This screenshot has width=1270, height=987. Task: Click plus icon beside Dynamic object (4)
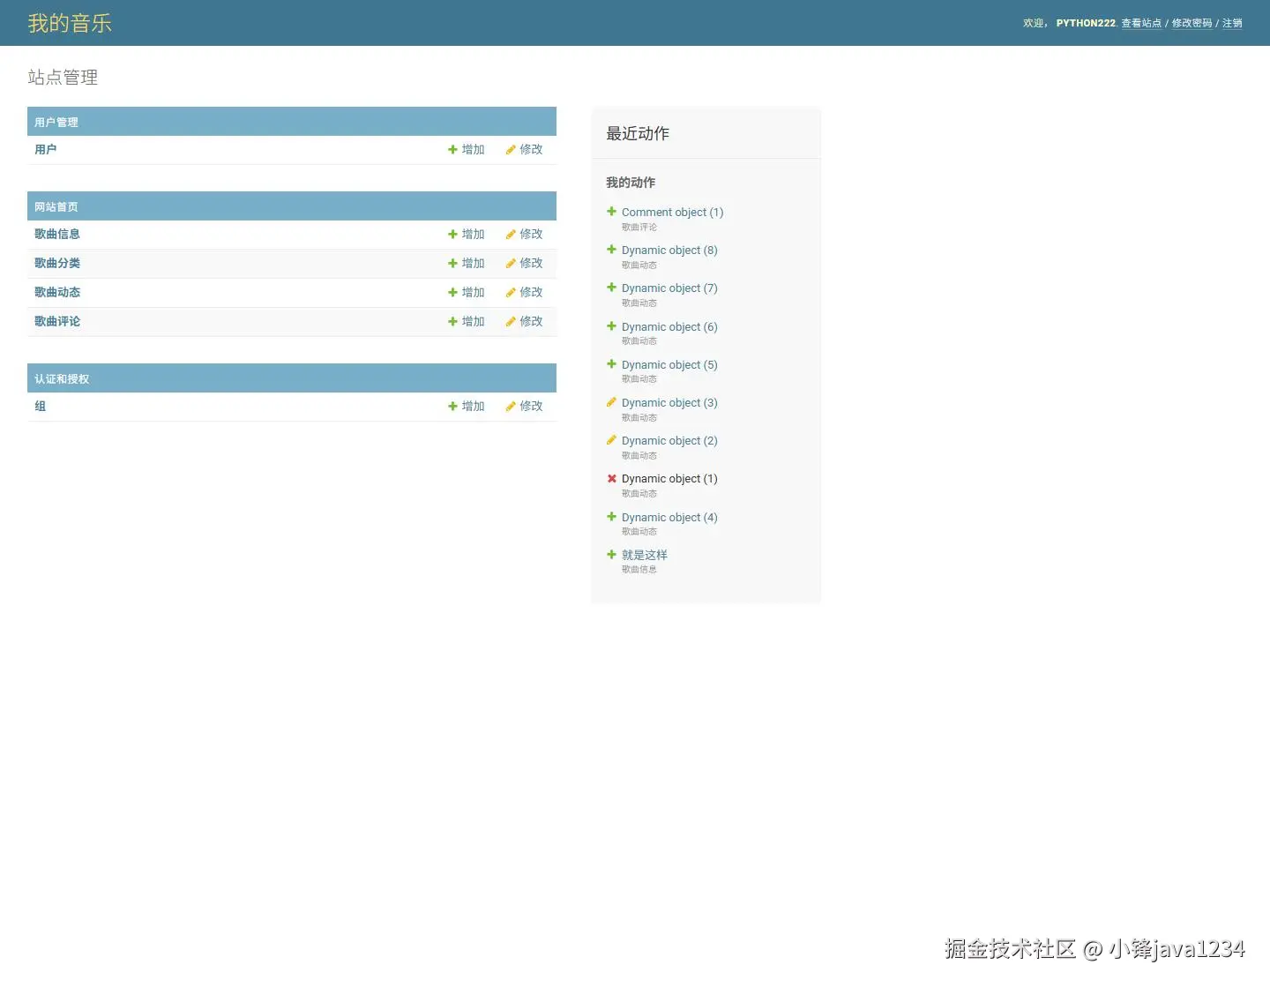pos(611,517)
